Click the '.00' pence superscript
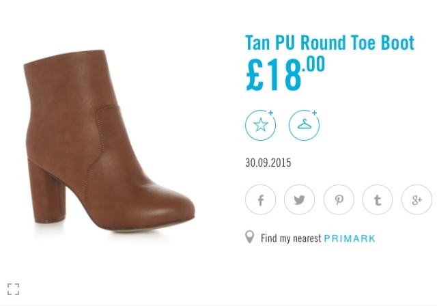The image size is (437, 306). (x=313, y=64)
